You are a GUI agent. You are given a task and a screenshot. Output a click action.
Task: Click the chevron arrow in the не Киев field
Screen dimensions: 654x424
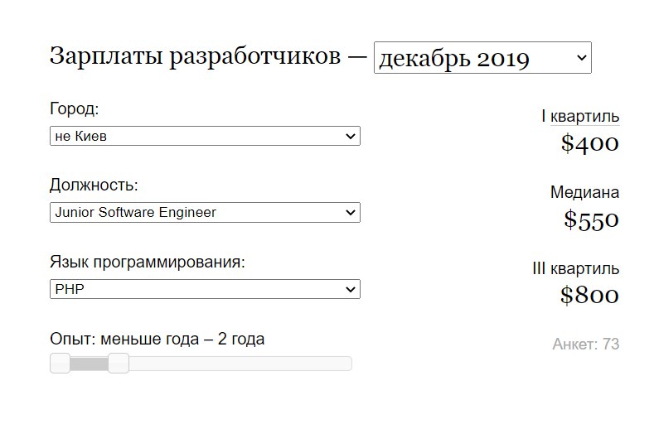(x=350, y=137)
